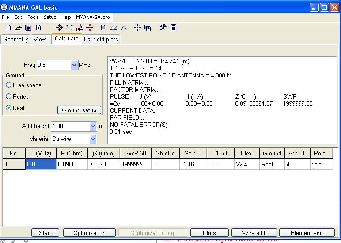This screenshot has width=341, height=243.
Task: Click the Start button
Action: pos(45,233)
